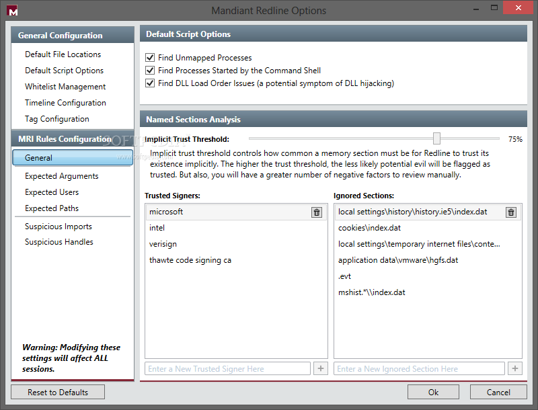This screenshot has height=410, width=538.
Task: Click in the New Ignored Section field
Action: pos(419,368)
